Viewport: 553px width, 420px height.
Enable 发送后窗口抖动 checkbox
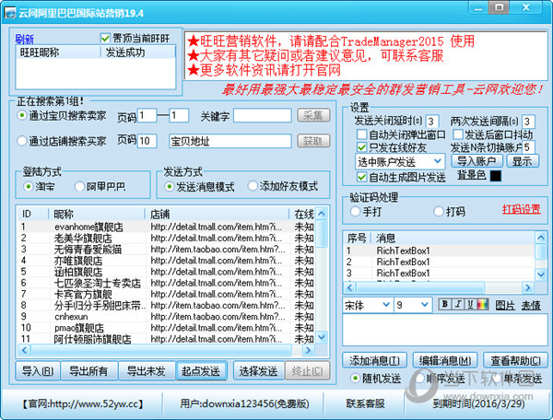(457, 134)
